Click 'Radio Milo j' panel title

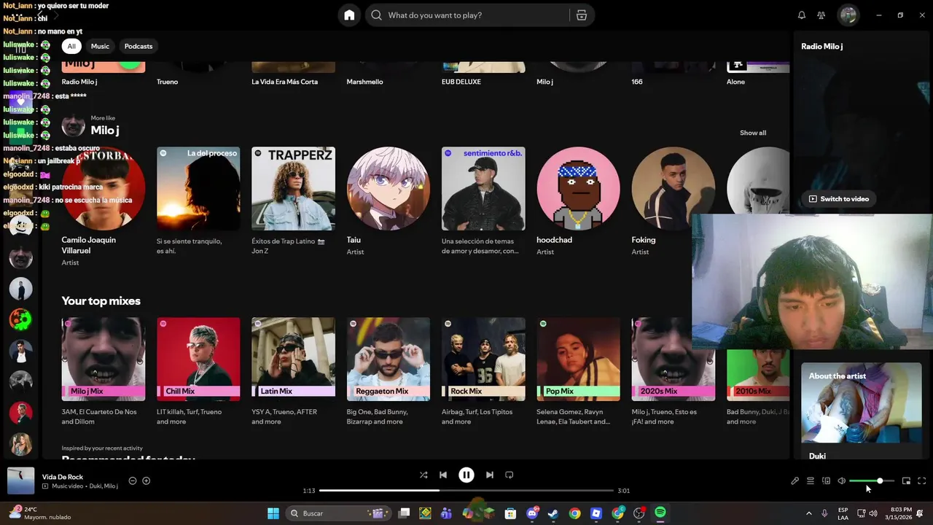[x=822, y=47]
